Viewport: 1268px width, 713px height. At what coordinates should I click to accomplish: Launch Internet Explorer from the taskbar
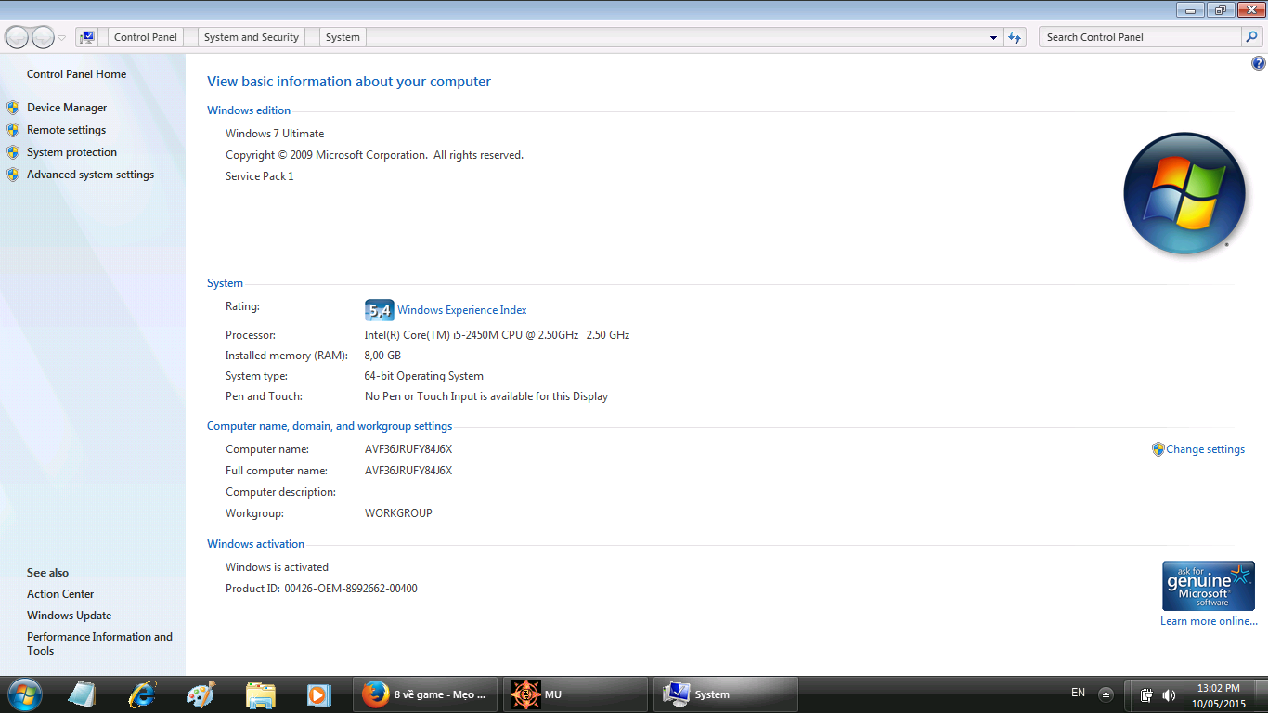tap(142, 694)
